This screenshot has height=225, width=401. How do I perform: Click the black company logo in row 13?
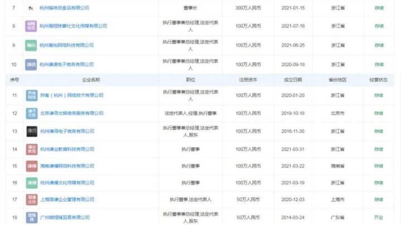32,131
